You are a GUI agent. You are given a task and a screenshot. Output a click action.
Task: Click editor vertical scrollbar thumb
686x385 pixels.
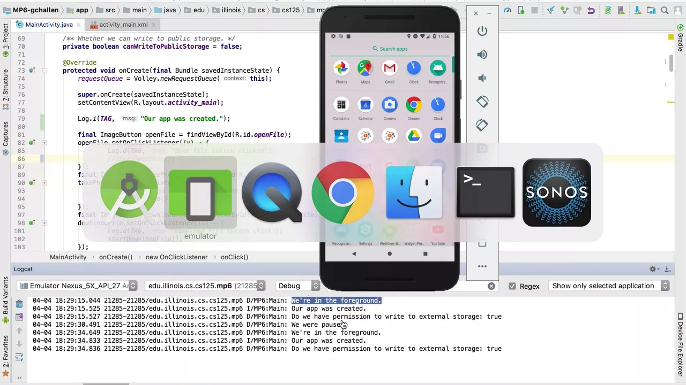click(x=670, y=63)
